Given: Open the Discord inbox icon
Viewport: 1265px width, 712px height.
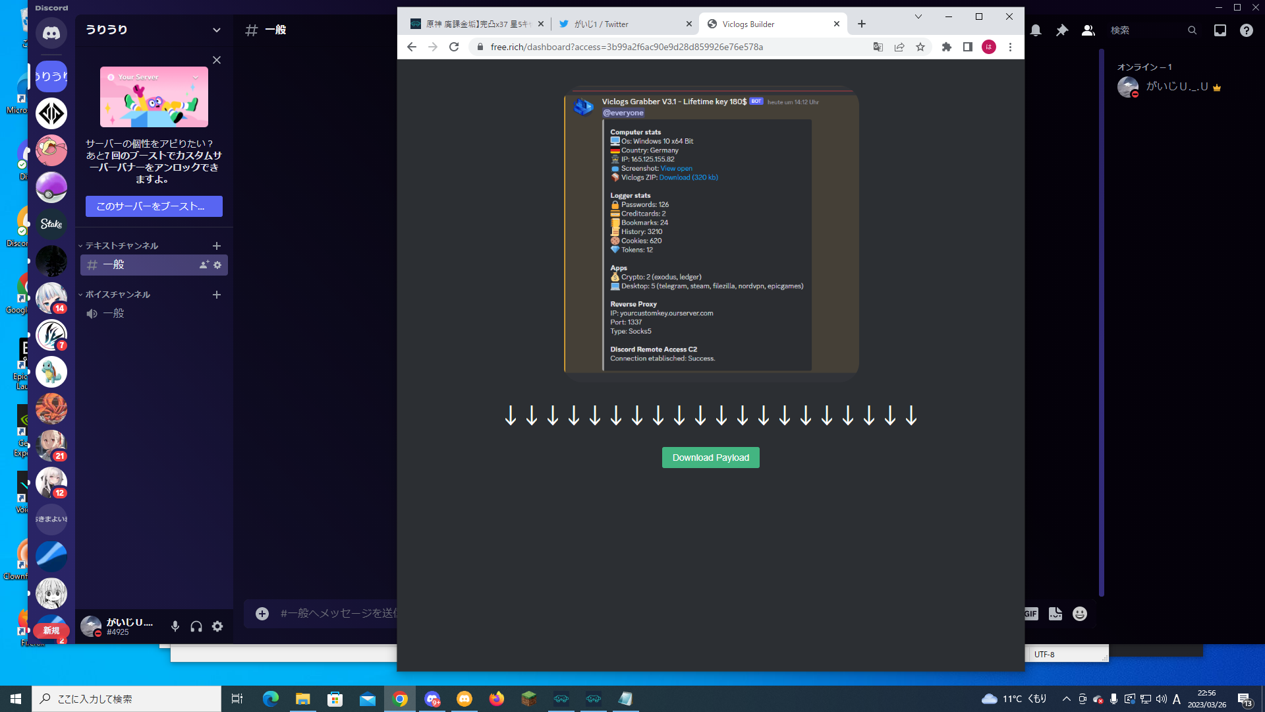Looking at the screenshot, I should (1220, 30).
